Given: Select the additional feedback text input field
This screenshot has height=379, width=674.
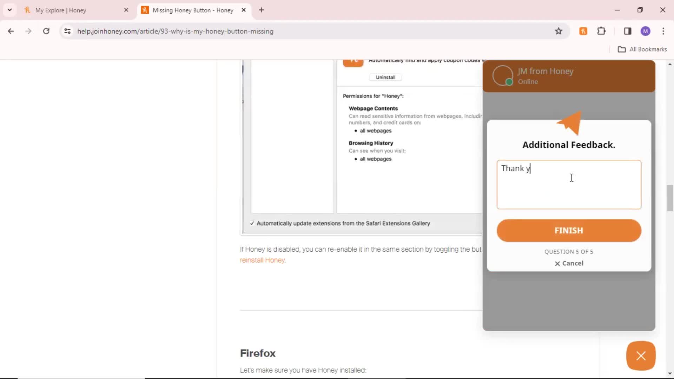Looking at the screenshot, I should click(569, 184).
